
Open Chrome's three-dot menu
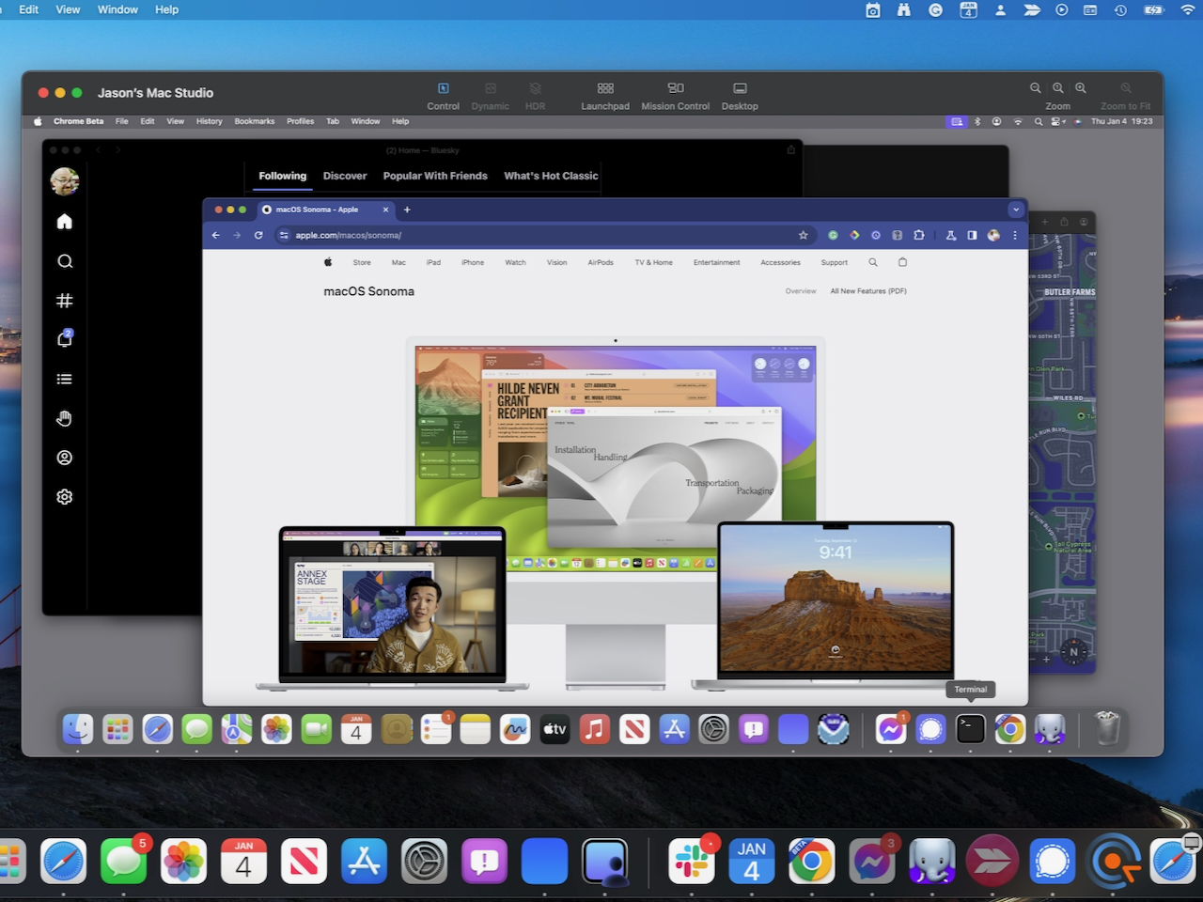1015,235
